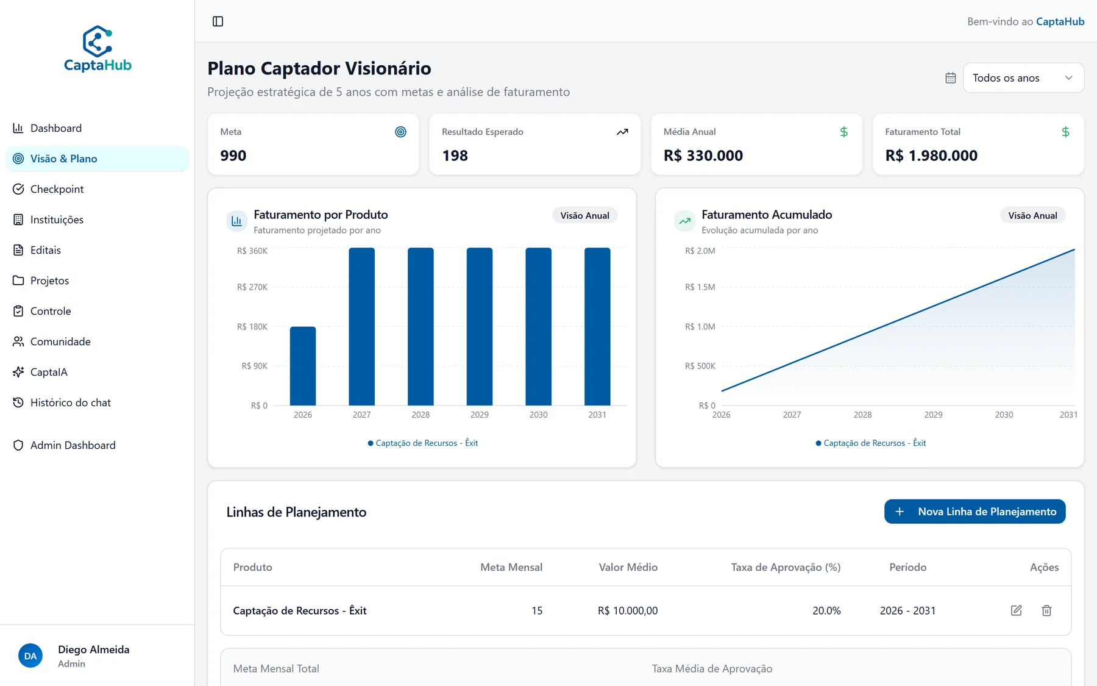Go to Checkpoint page
1097x686 pixels.
pyautogui.click(x=98, y=189)
